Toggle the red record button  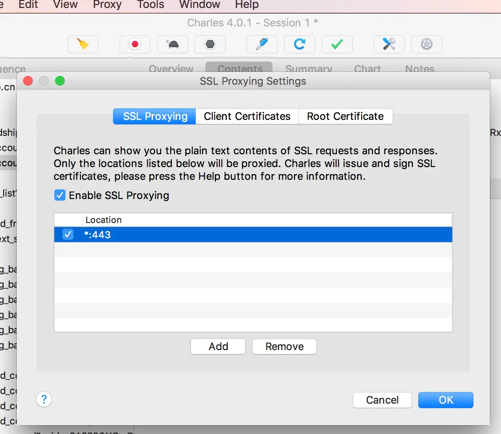coord(135,44)
